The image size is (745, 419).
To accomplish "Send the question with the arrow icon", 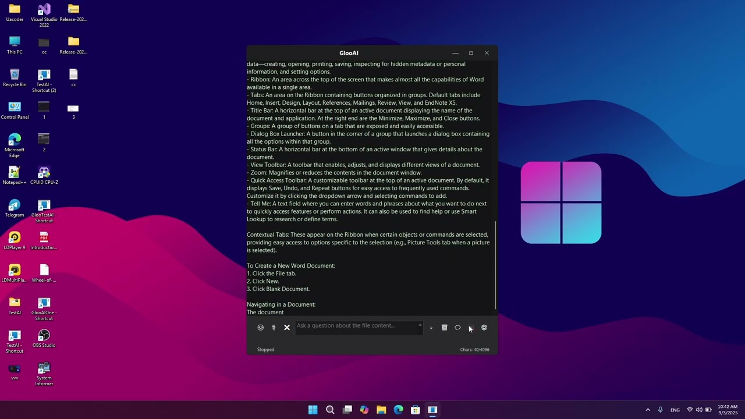I will (x=431, y=328).
